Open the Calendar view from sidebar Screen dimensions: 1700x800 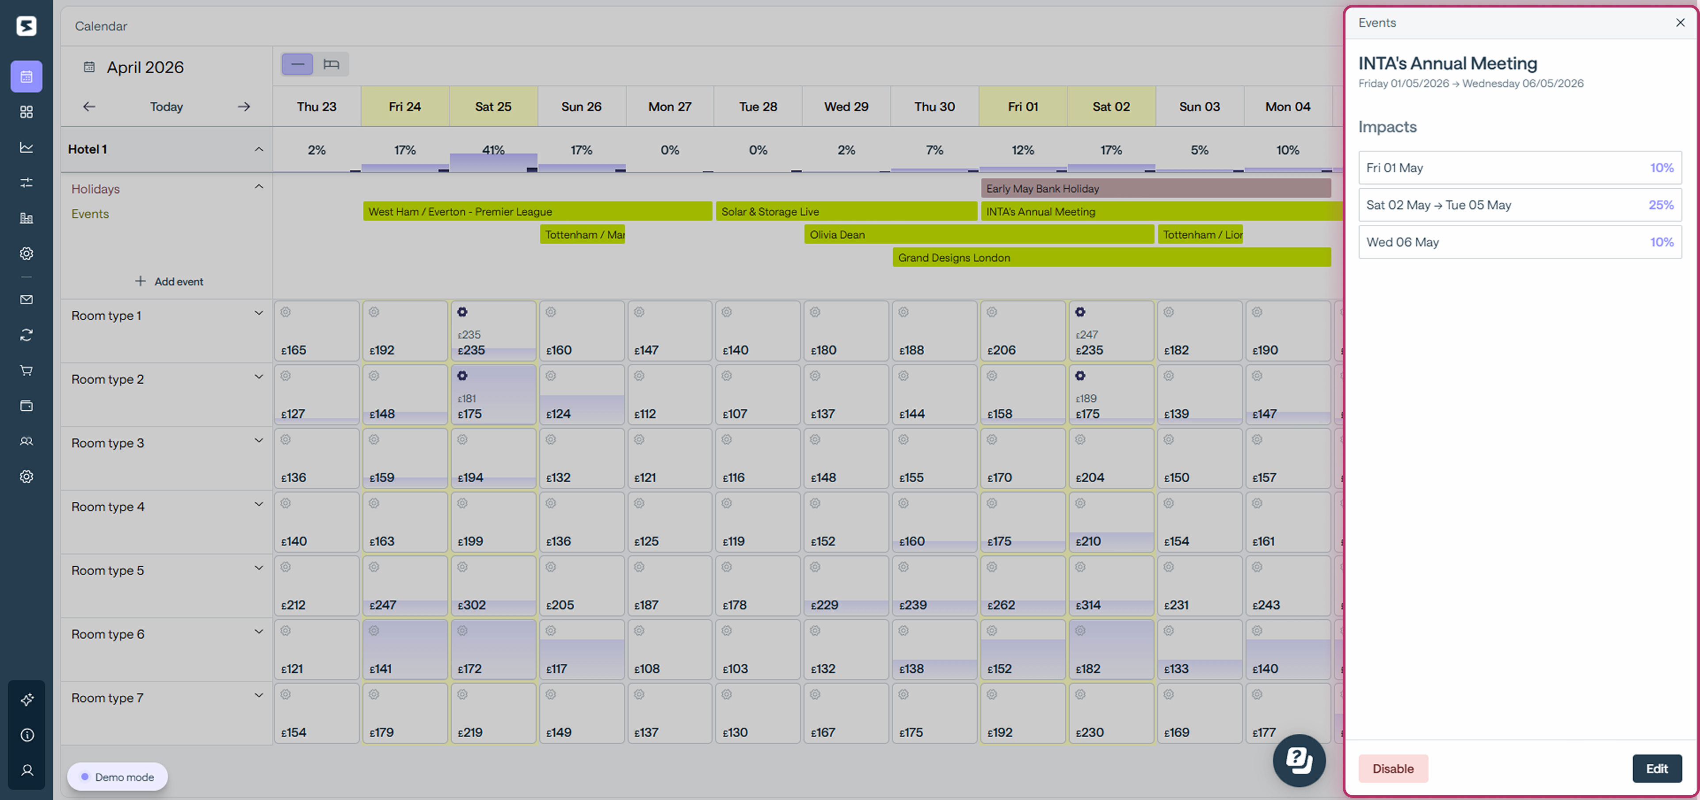click(x=27, y=76)
